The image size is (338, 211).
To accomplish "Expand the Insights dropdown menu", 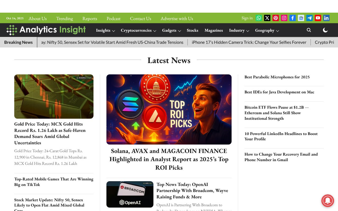I will pyautogui.click(x=105, y=30).
